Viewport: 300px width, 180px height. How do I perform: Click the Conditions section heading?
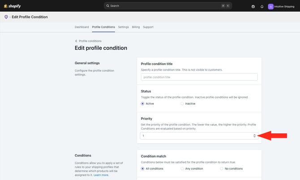(83, 155)
